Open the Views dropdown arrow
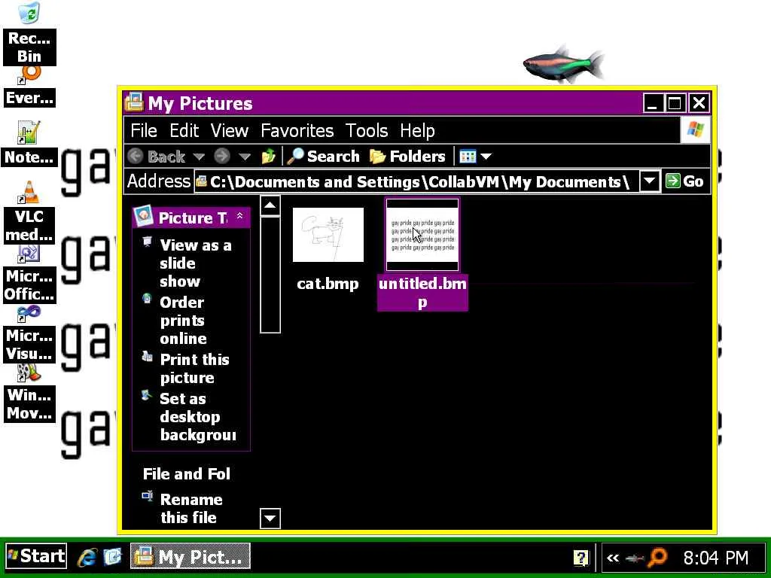This screenshot has height=578, width=771. pos(486,157)
